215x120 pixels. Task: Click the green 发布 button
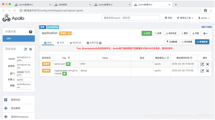[147, 33]
